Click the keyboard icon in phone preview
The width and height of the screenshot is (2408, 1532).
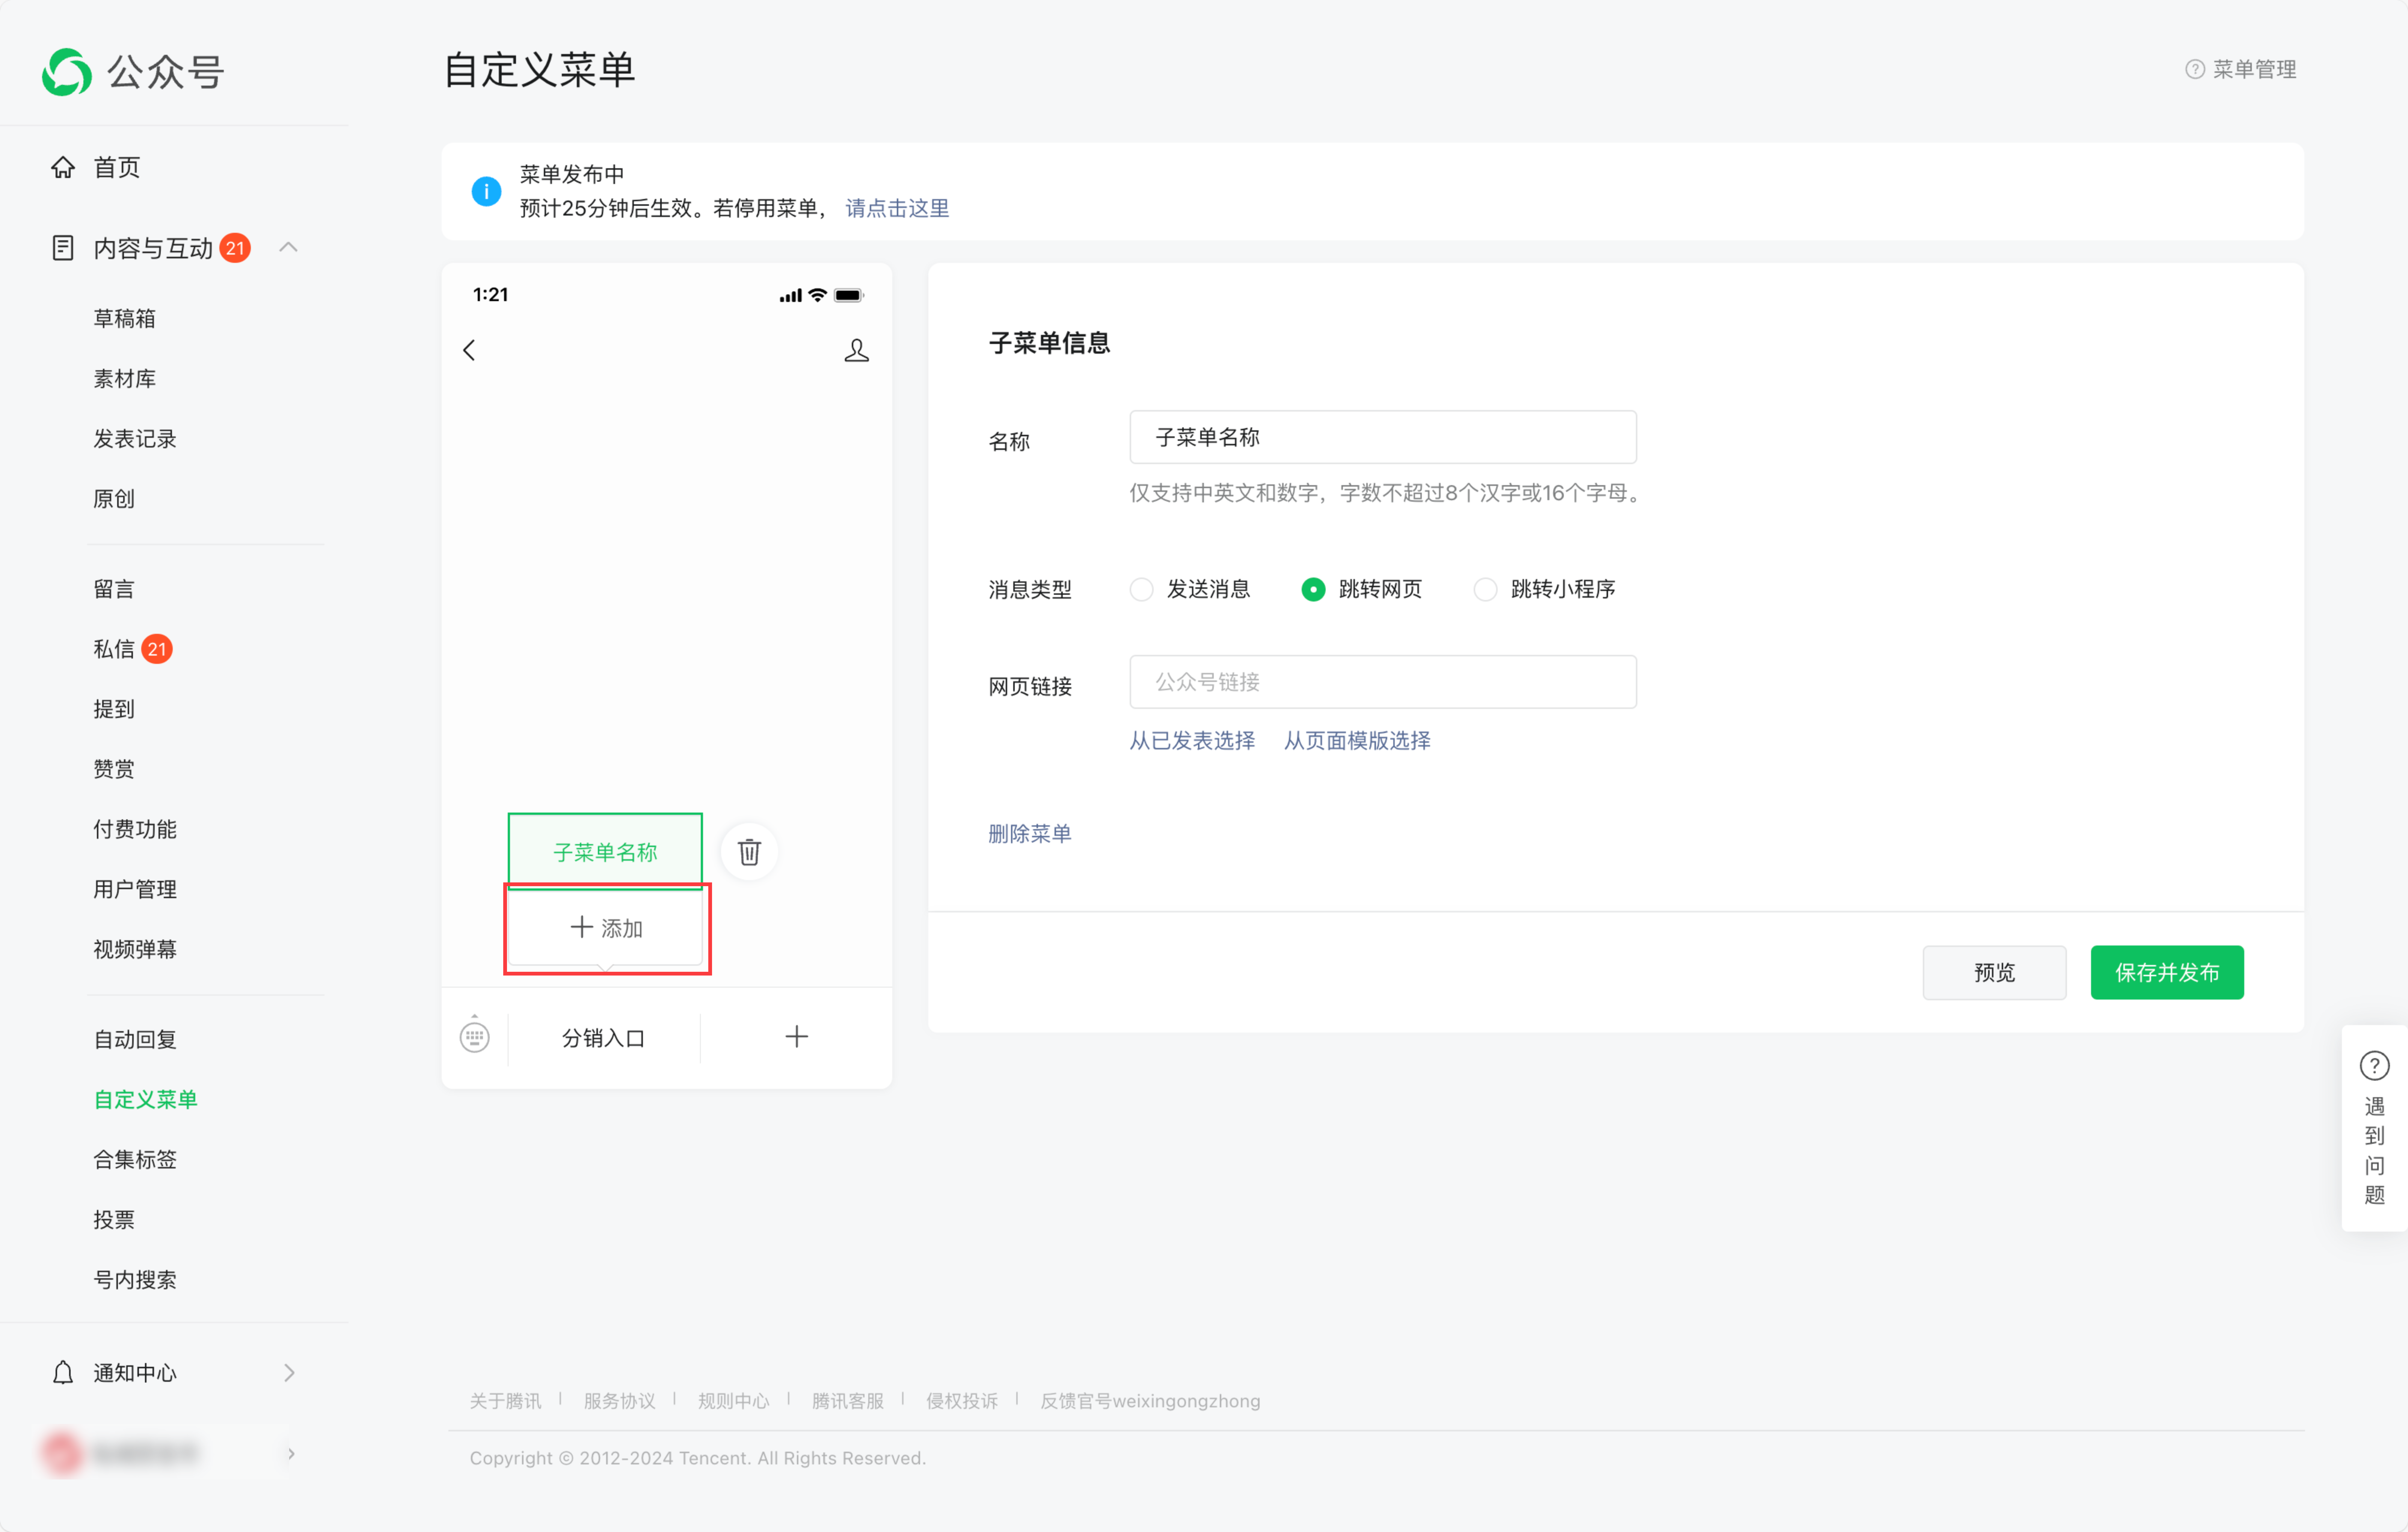(x=475, y=1036)
